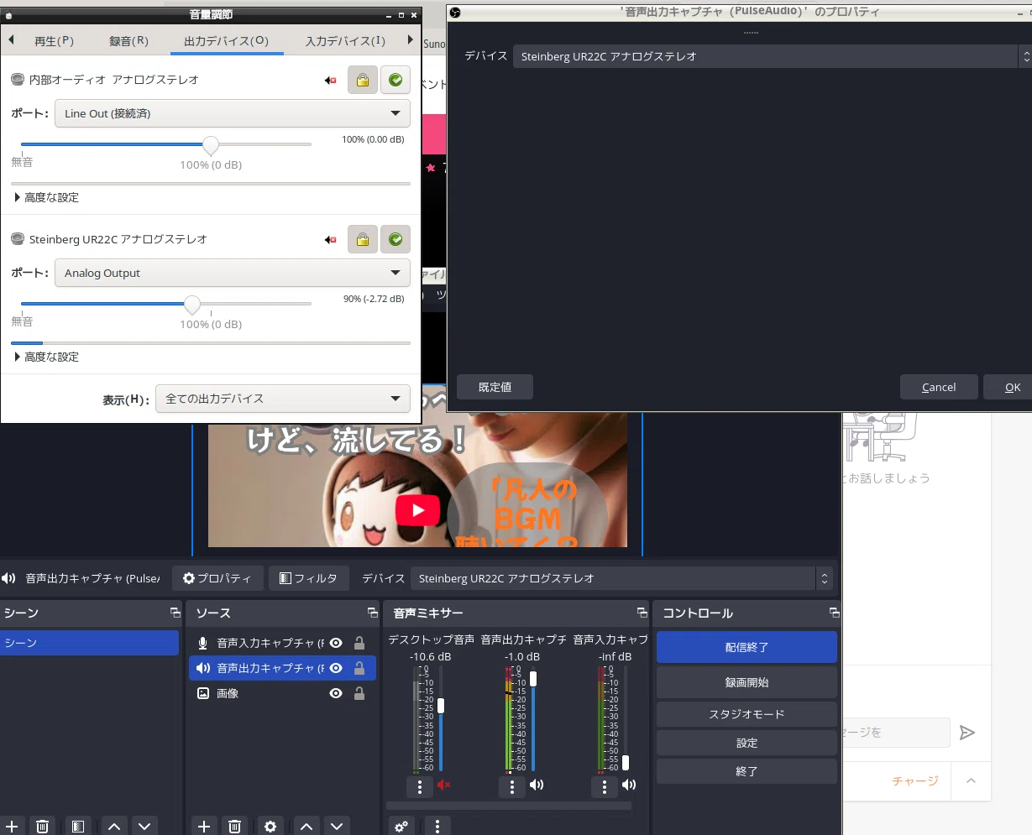Screen dimensions: 1032x835
Task: Move source down with arrow icon
Action: pyautogui.click(x=337, y=827)
